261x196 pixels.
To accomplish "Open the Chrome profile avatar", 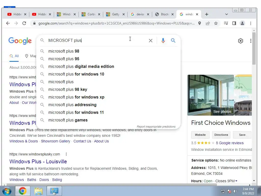I will (x=242, y=23).
